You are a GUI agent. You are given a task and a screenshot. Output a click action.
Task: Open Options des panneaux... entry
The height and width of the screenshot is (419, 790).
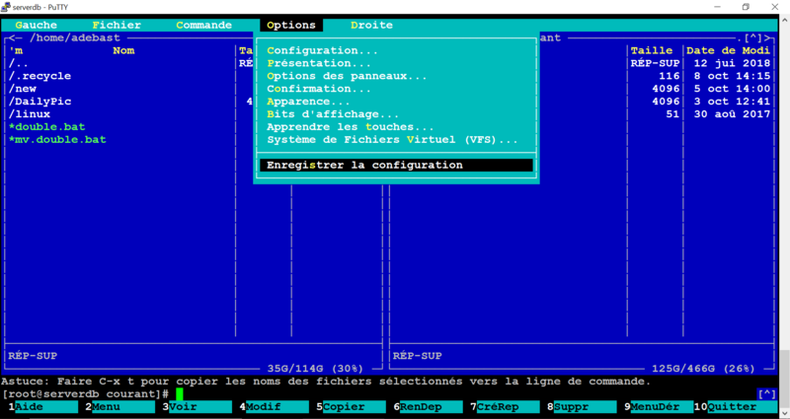(348, 77)
